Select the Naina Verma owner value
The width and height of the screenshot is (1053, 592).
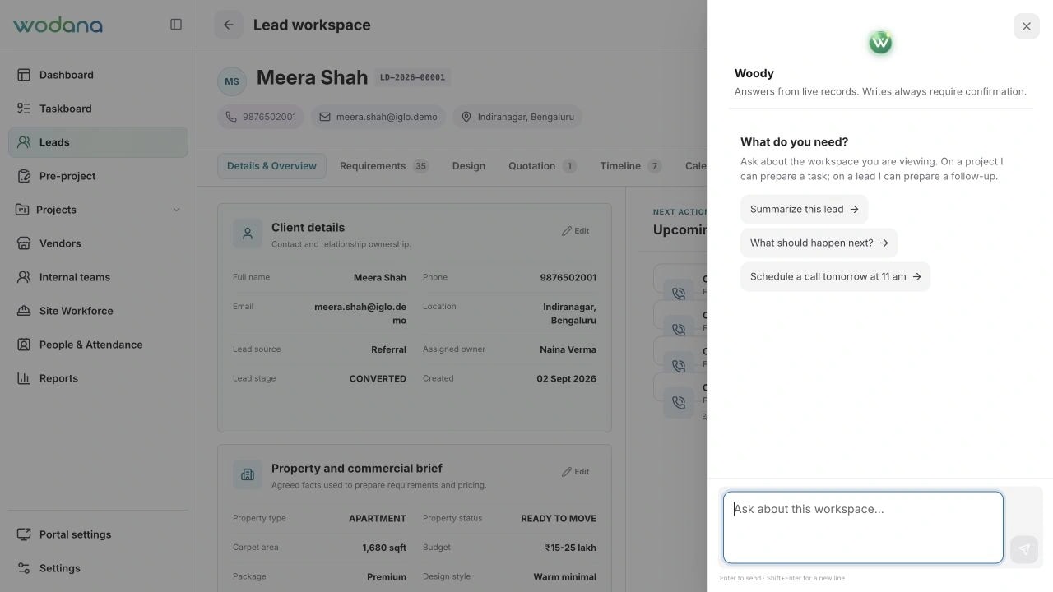(568, 349)
